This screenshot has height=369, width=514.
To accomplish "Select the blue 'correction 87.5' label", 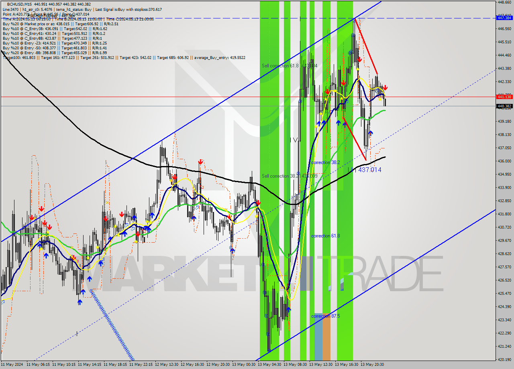I will pos(326,316).
